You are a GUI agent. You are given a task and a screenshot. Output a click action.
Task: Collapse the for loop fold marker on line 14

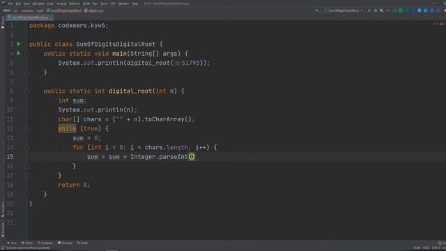point(26,147)
